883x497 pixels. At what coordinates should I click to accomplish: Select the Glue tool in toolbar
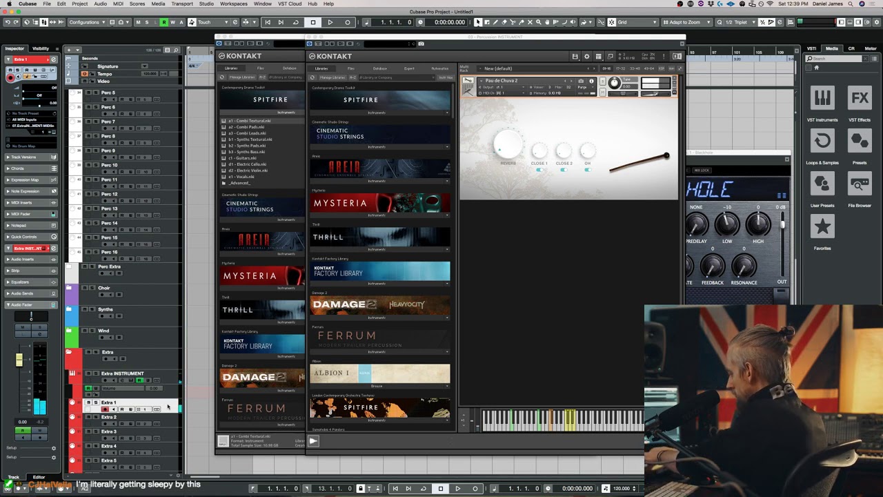[522, 22]
